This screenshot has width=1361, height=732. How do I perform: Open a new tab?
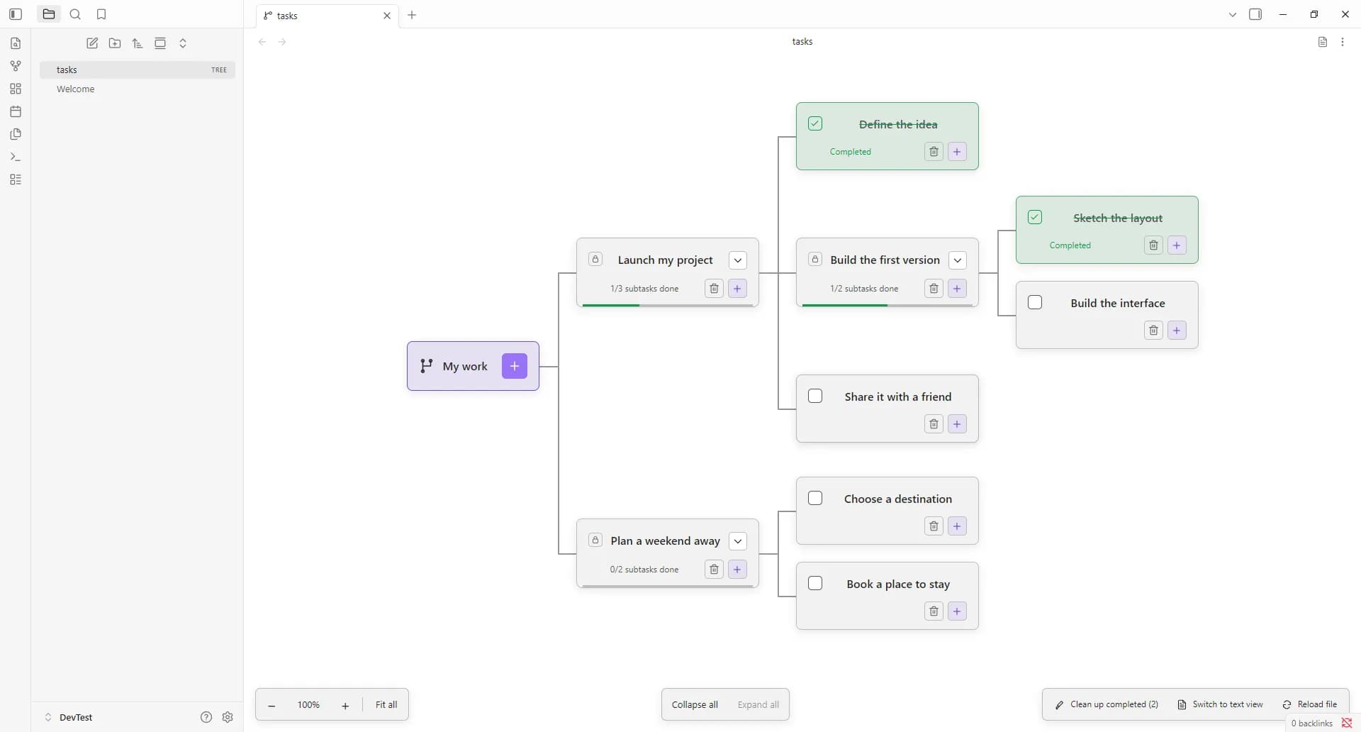coord(412,15)
